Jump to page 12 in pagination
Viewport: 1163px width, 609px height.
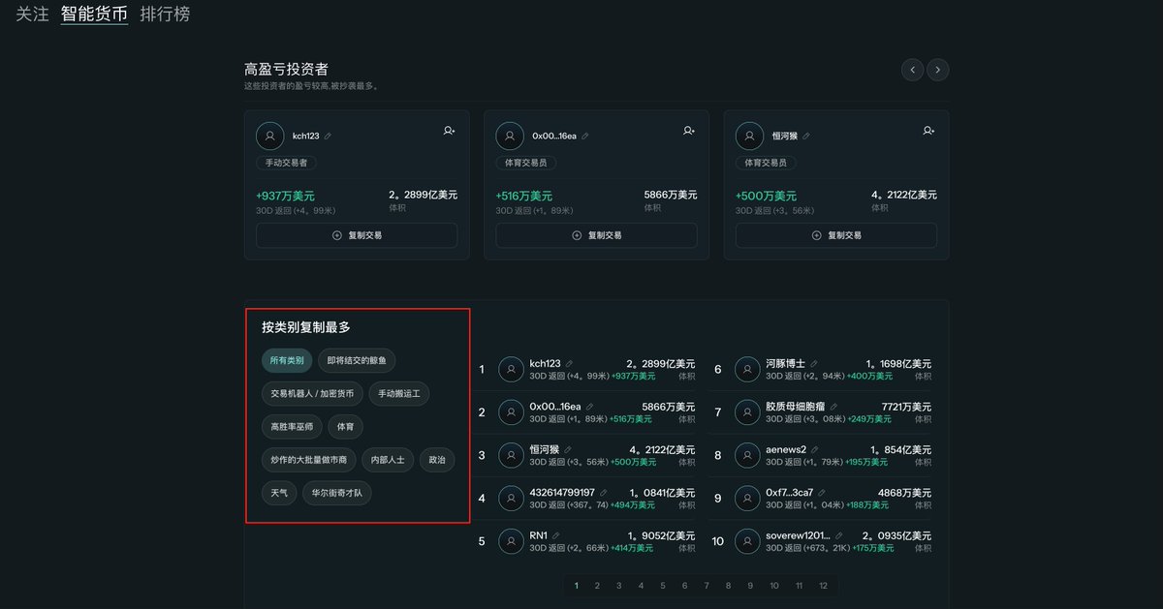(823, 586)
